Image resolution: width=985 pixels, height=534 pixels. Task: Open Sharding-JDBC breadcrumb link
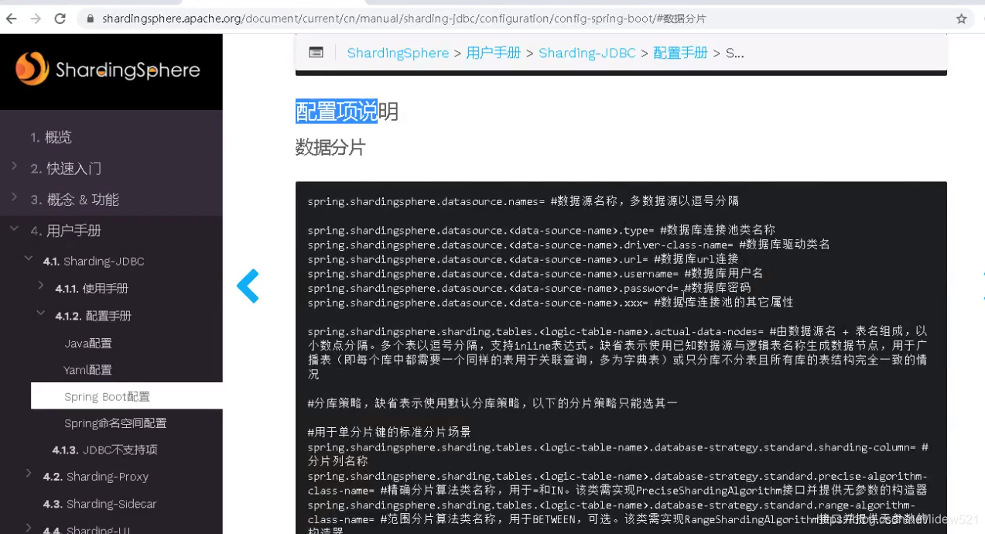click(x=587, y=53)
